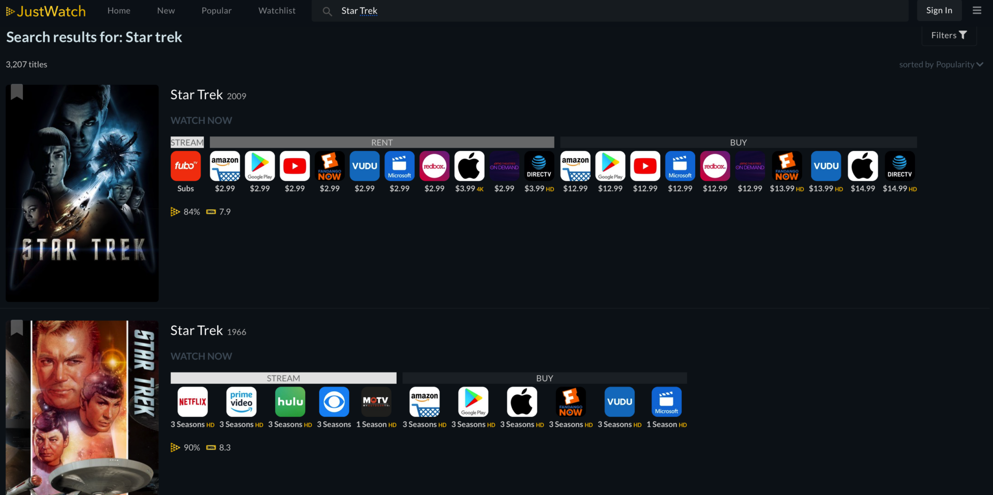Click the Sign In button

tap(939, 10)
